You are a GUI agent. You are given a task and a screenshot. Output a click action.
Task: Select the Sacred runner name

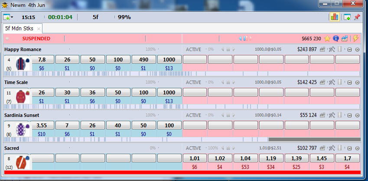click(x=12, y=148)
